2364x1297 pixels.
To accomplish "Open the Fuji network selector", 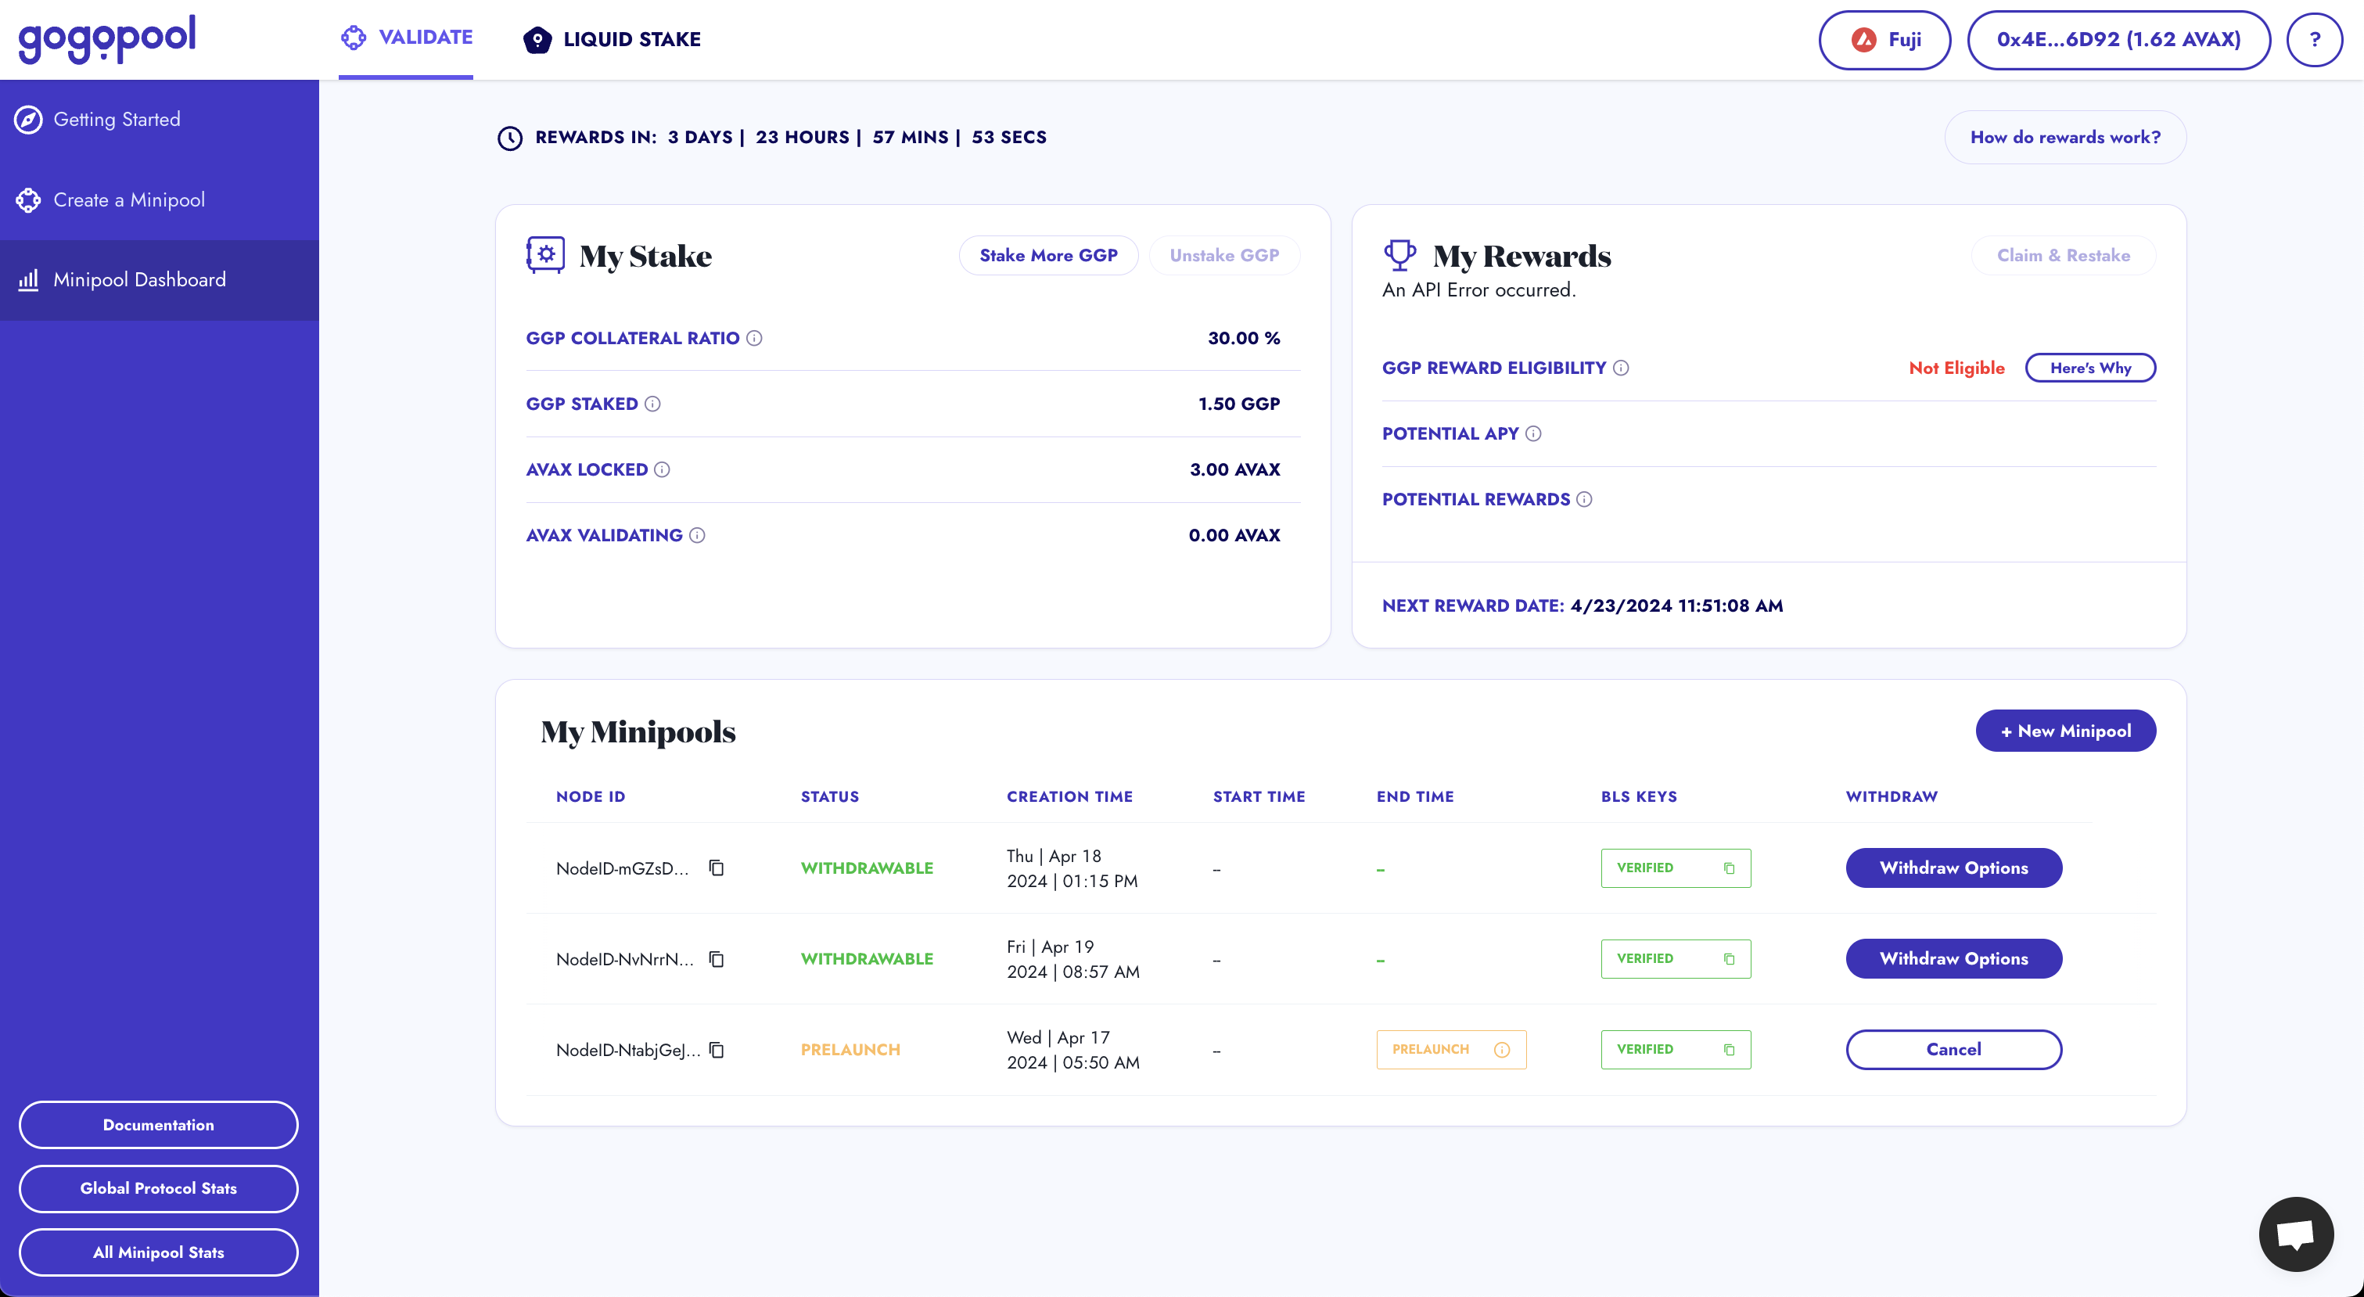I will [1884, 39].
